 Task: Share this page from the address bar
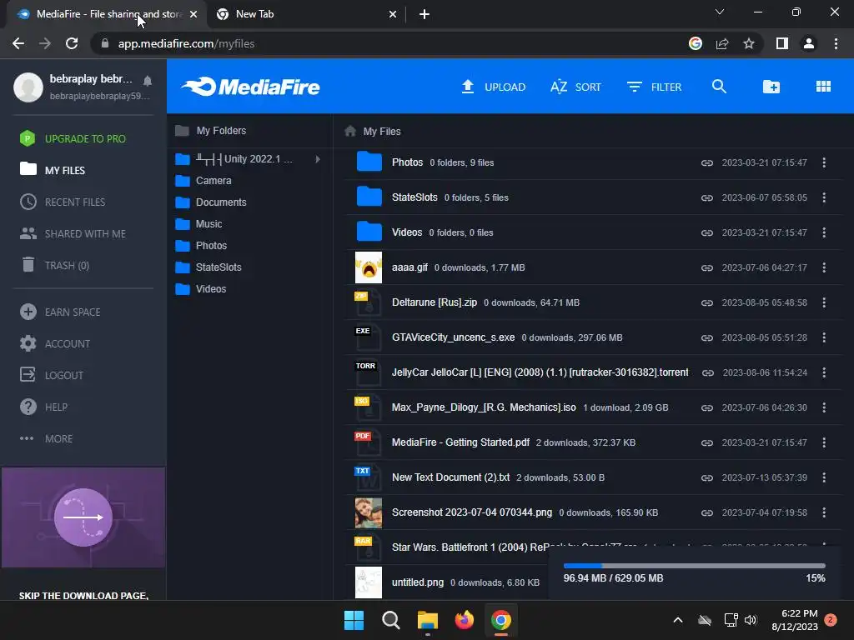(x=722, y=43)
